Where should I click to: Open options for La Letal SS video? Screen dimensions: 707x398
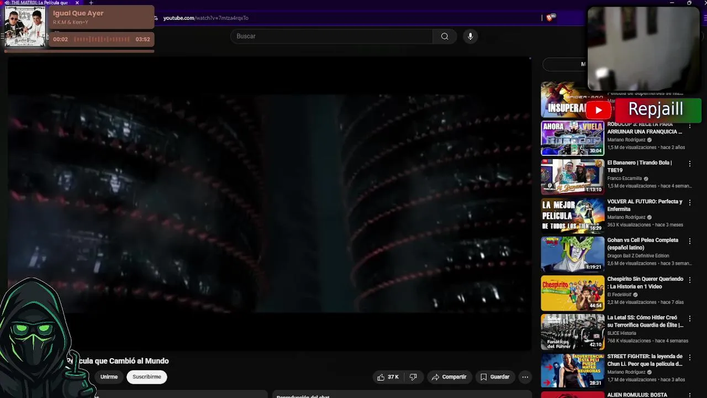(689, 319)
